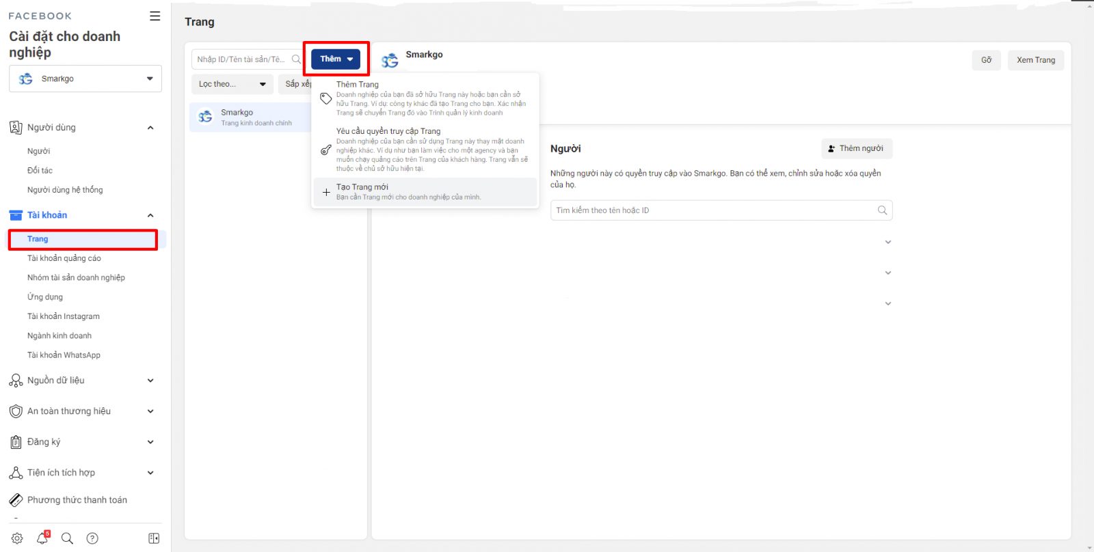Viewport: 1094px width, 552px height.
Task: Expand the Tiện ích tích hợp section
Action: click(x=150, y=473)
